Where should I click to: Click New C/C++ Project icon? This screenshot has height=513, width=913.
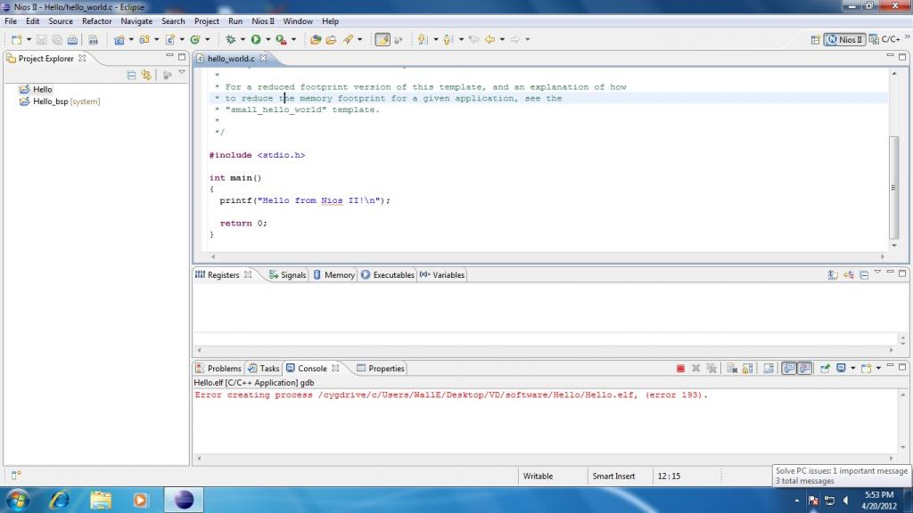119,39
